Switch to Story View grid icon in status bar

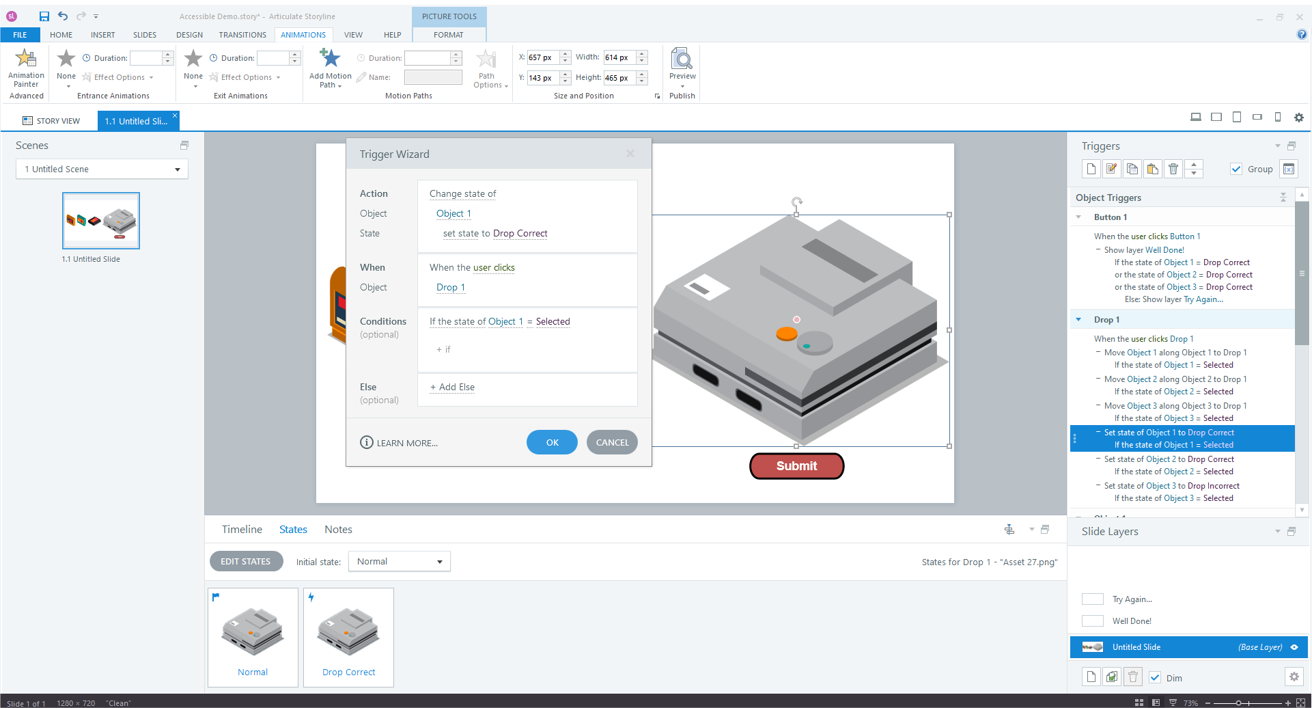1139,703
